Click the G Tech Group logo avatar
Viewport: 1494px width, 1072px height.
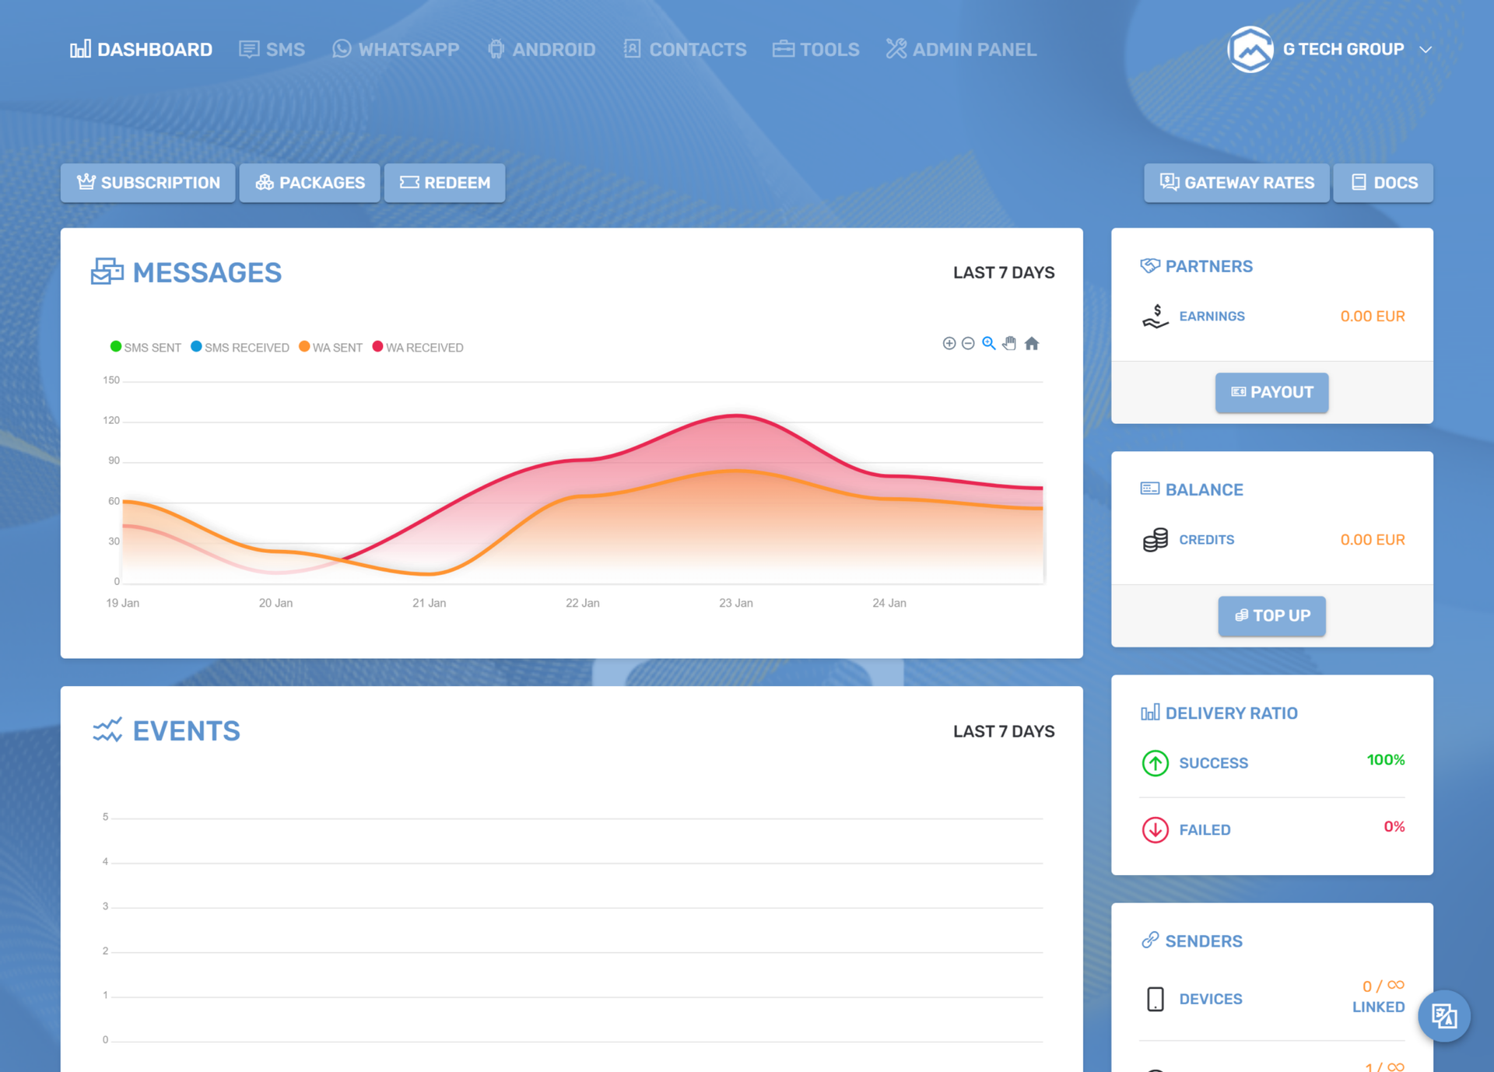1250,49
